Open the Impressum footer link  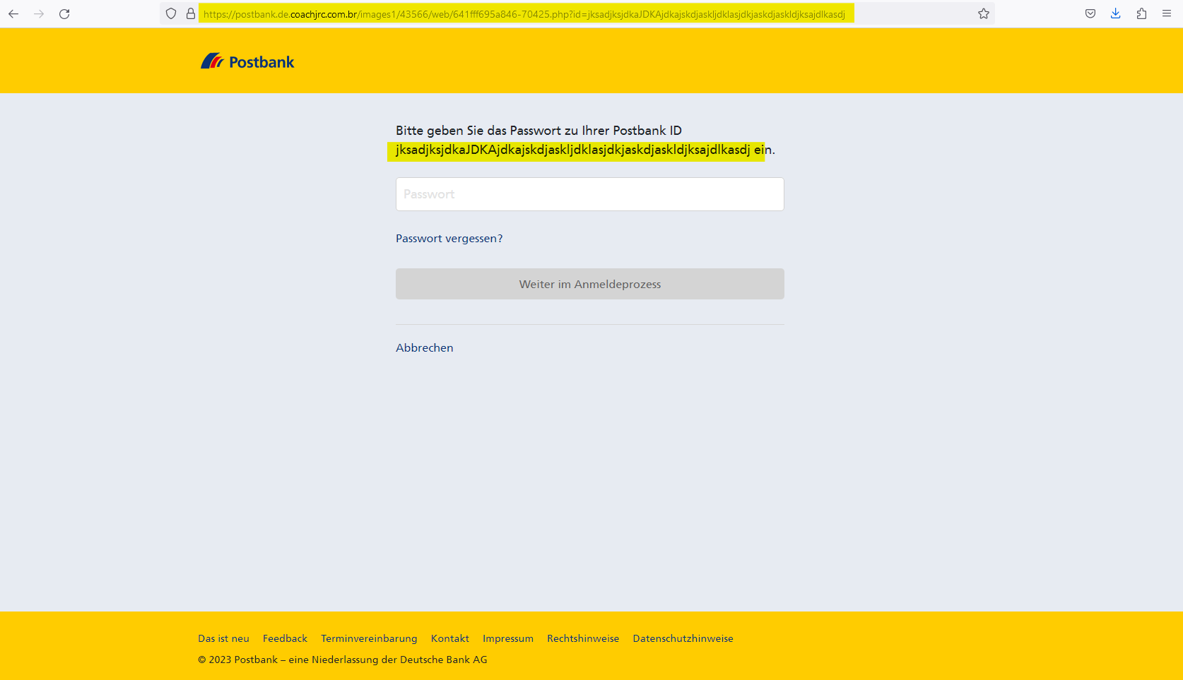coord(507,638)
